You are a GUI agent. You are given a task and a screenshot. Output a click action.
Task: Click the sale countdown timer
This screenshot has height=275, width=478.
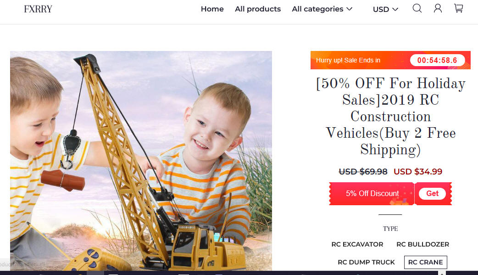(437, 60)
